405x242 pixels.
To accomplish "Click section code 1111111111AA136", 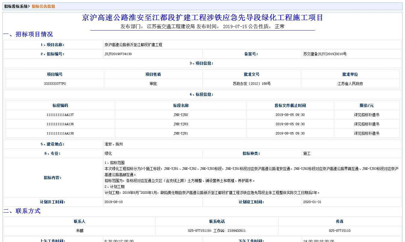I will [60, 124].
